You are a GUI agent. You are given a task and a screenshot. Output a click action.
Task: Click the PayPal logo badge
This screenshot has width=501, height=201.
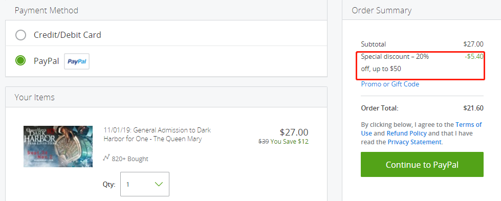pyautogui.click(x=77, y=61)
